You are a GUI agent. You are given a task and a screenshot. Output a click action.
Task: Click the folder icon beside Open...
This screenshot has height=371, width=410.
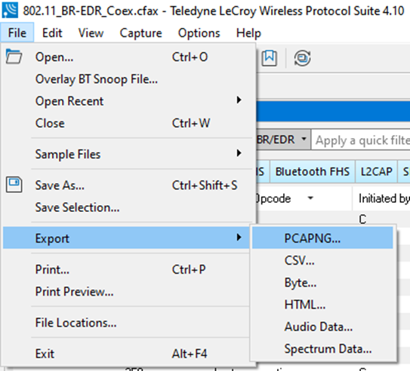coord(14,57)
